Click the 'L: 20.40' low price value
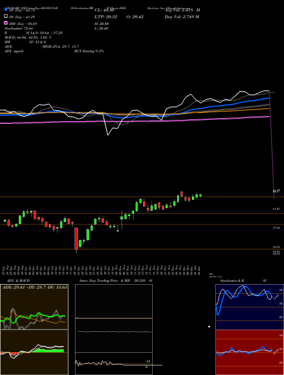The image size is (284, 375). click(101, 28)
